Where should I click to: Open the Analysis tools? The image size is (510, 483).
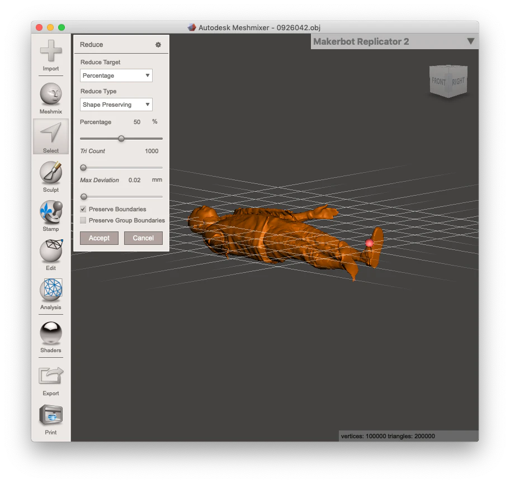pyautogui.click(x=51, y=294)
